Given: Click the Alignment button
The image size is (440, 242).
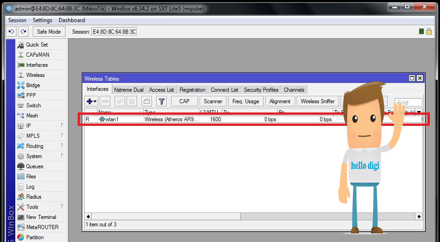Looking at the screenshot, I should point(280,101).
